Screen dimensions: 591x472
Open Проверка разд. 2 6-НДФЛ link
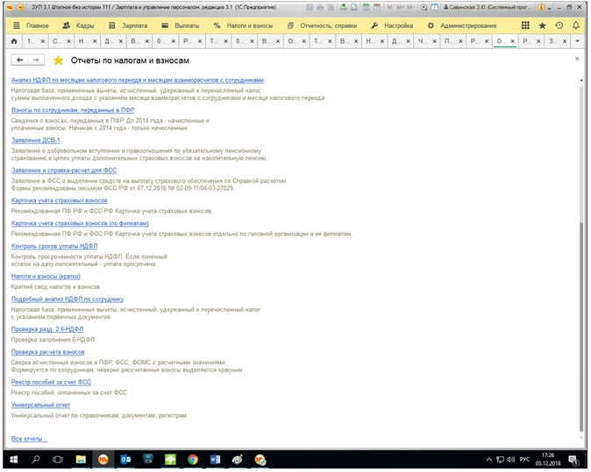pos(47,329)
